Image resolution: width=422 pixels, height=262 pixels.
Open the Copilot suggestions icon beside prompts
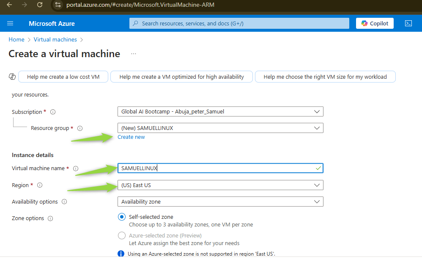tap(12, 77)
